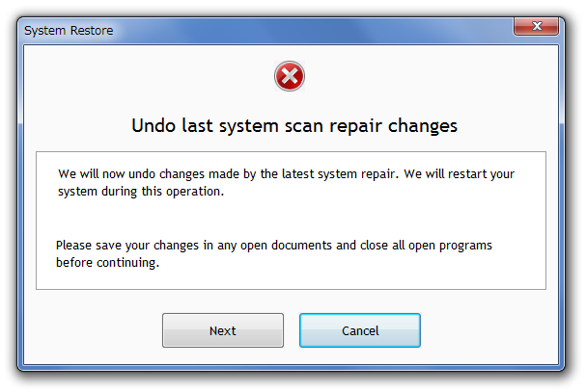Click 'Please save your changes' sentence
Screen dimensions: 586x392
coord(127,246)
